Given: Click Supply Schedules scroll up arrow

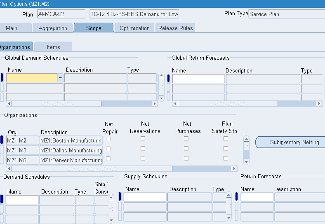Looking at the screenshot, I should click(x=228, y=195).
